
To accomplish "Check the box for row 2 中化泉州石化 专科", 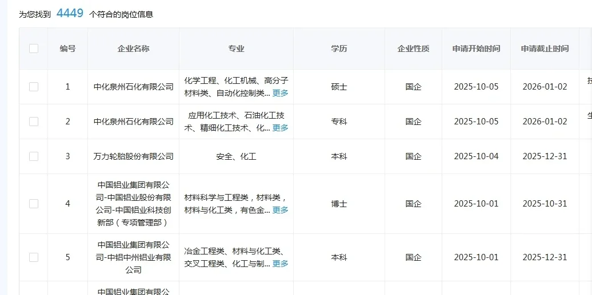I will pos(34,122).
